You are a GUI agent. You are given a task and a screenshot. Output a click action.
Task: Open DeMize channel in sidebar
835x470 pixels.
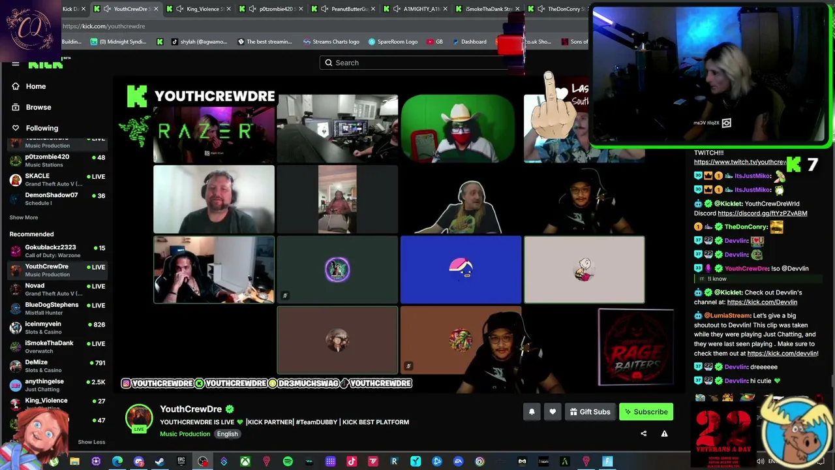[57, 366]
